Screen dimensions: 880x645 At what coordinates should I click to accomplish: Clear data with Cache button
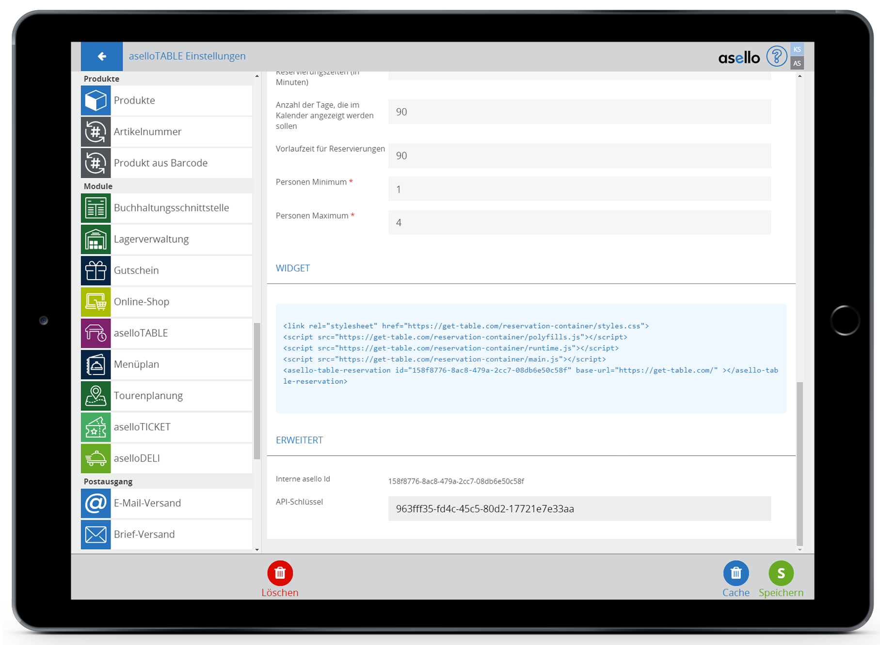click(x=736, y=574)
